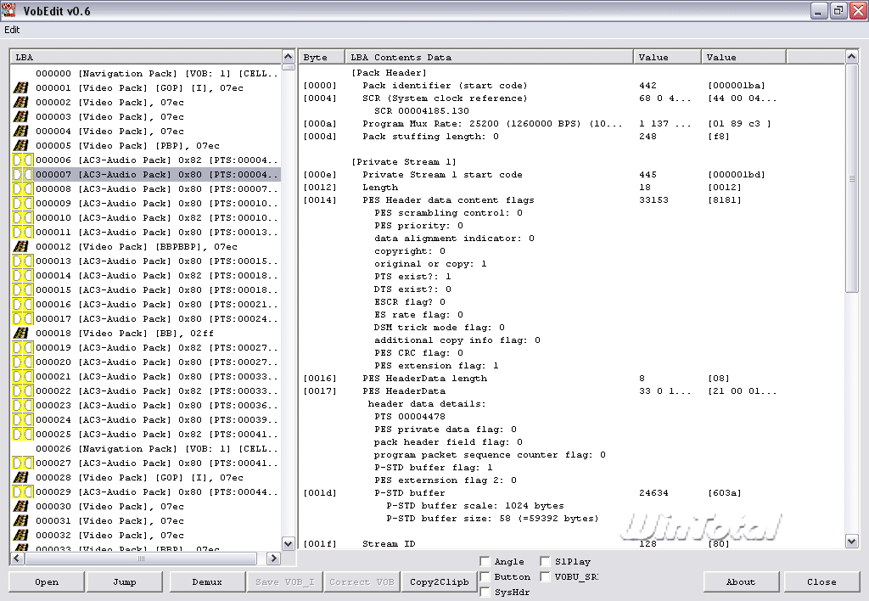Enable the Angle checkbox
The height and width of the screenshot is (601, 869).
point(485,561)
